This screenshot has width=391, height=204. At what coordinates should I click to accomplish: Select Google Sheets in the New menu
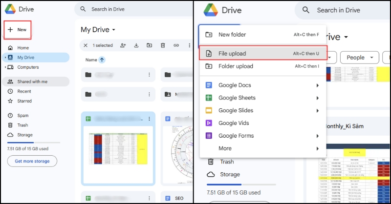[263, 98]
